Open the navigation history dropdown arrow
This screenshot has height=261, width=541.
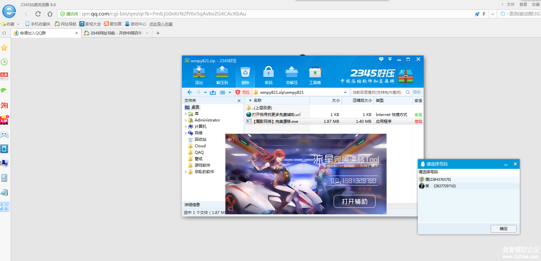click(x=205, y=92)
